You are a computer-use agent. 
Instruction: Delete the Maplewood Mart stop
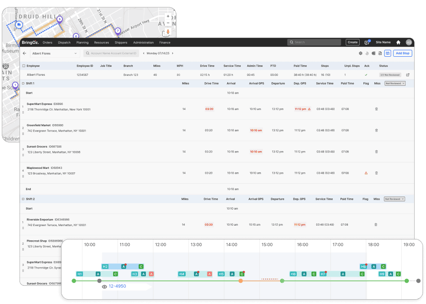click(x=376, y=173)
